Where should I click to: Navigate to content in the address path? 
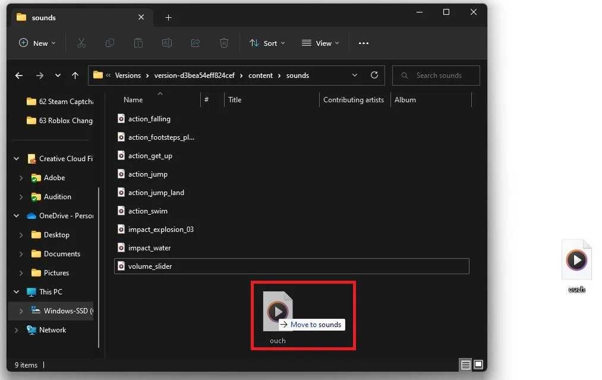tap(260, 76)
